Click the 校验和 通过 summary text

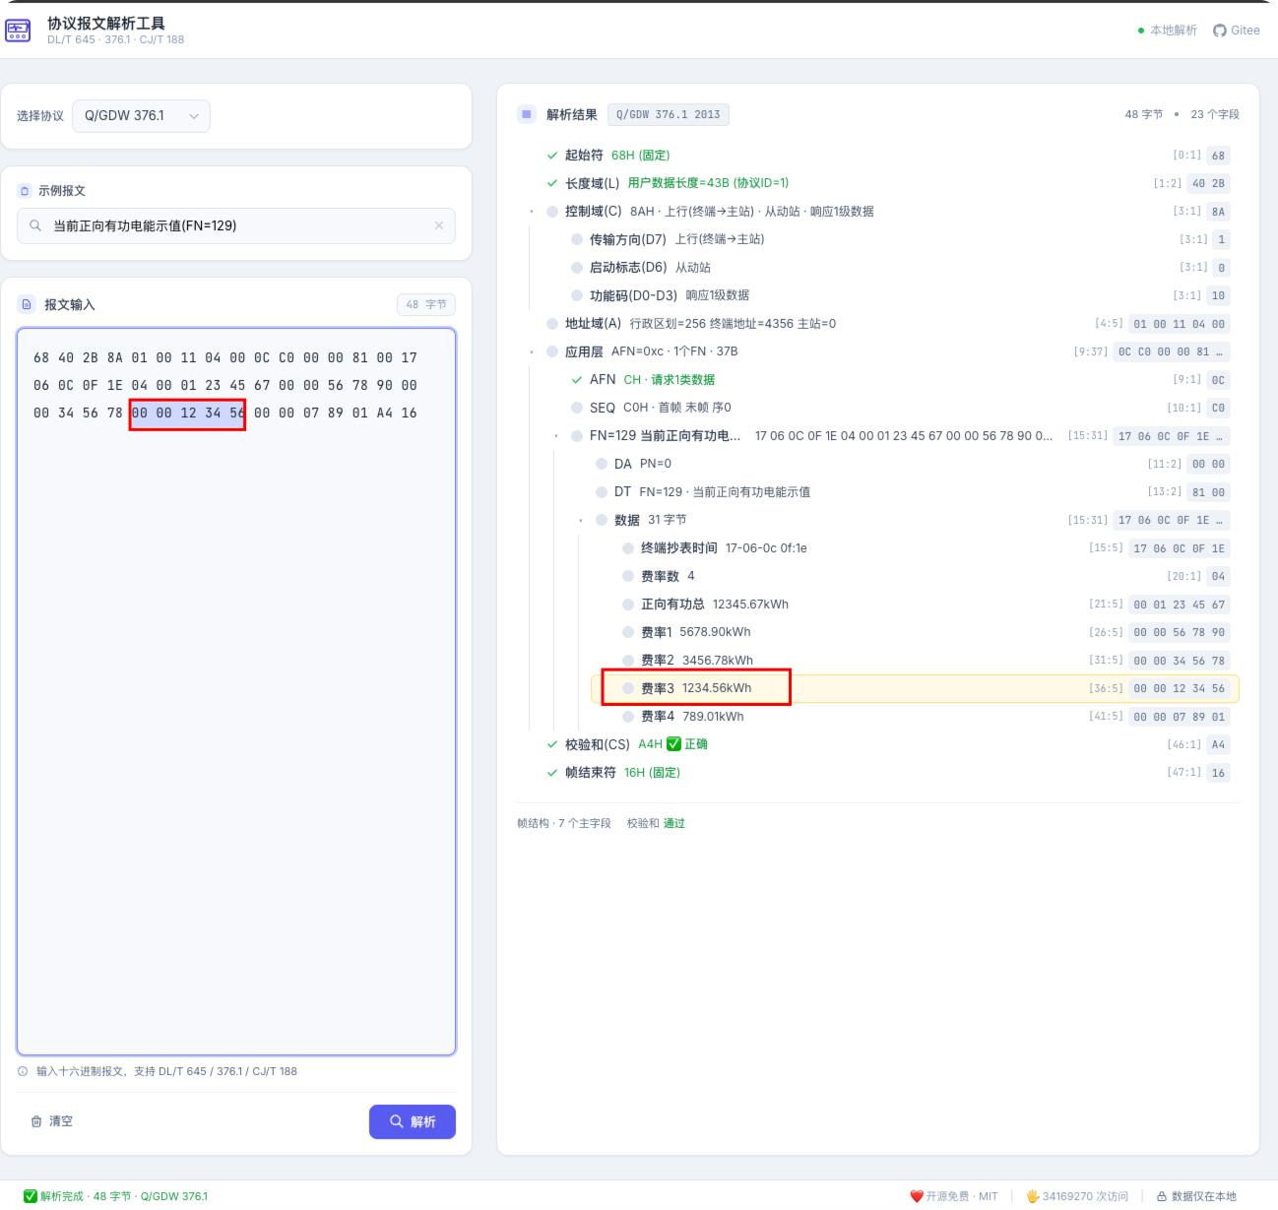click(x=656, y=823)
